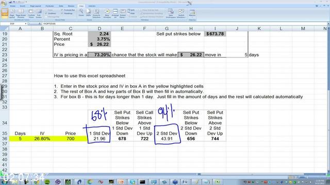This screenshot has height=185, width=330.
Task: Select Sq. Root value 2.24
Action: (100, 34)
